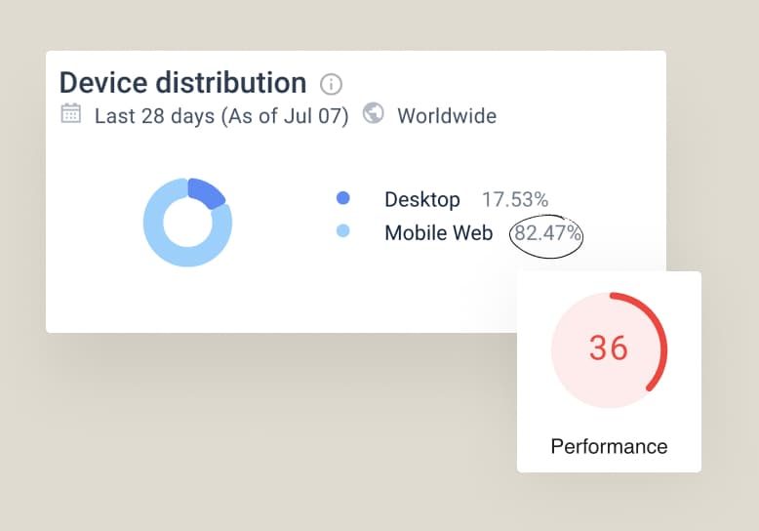The height and width of the screenshot is (531, 759).
Task: Click the info icon beside Device distribution
Action: (332, 84)
